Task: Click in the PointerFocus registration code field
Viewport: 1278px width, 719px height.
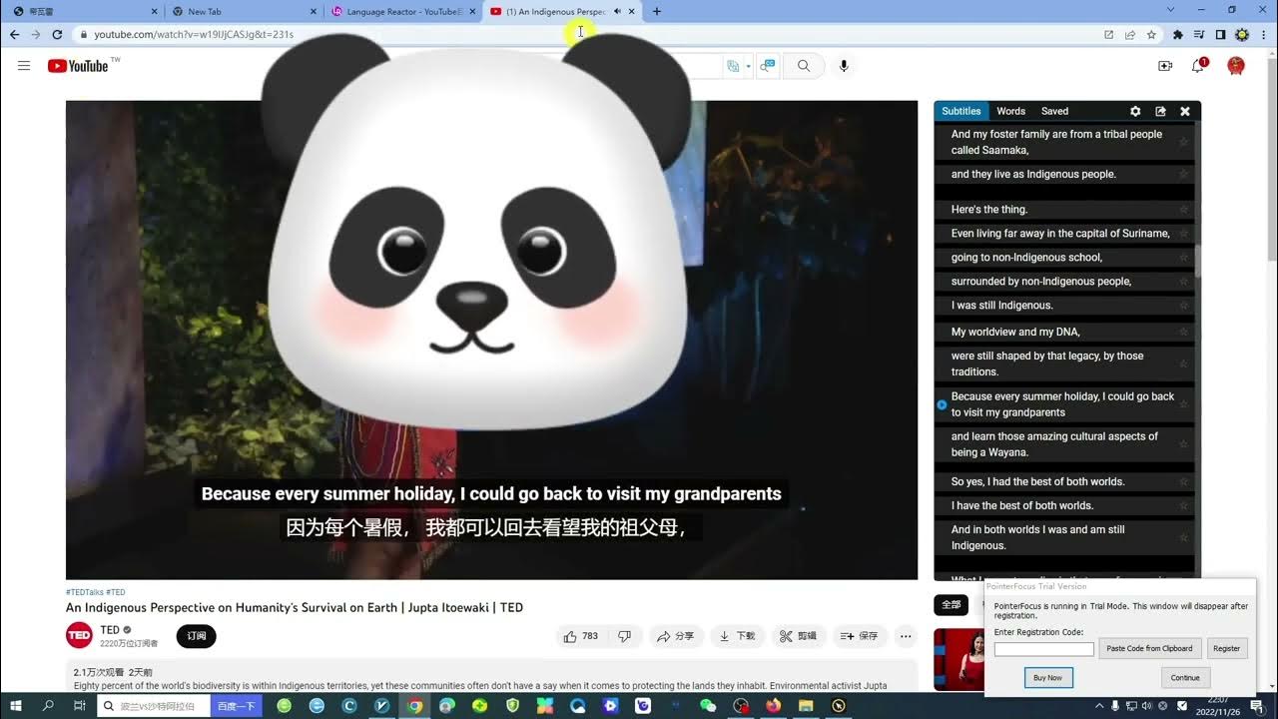Action: 1044,649
